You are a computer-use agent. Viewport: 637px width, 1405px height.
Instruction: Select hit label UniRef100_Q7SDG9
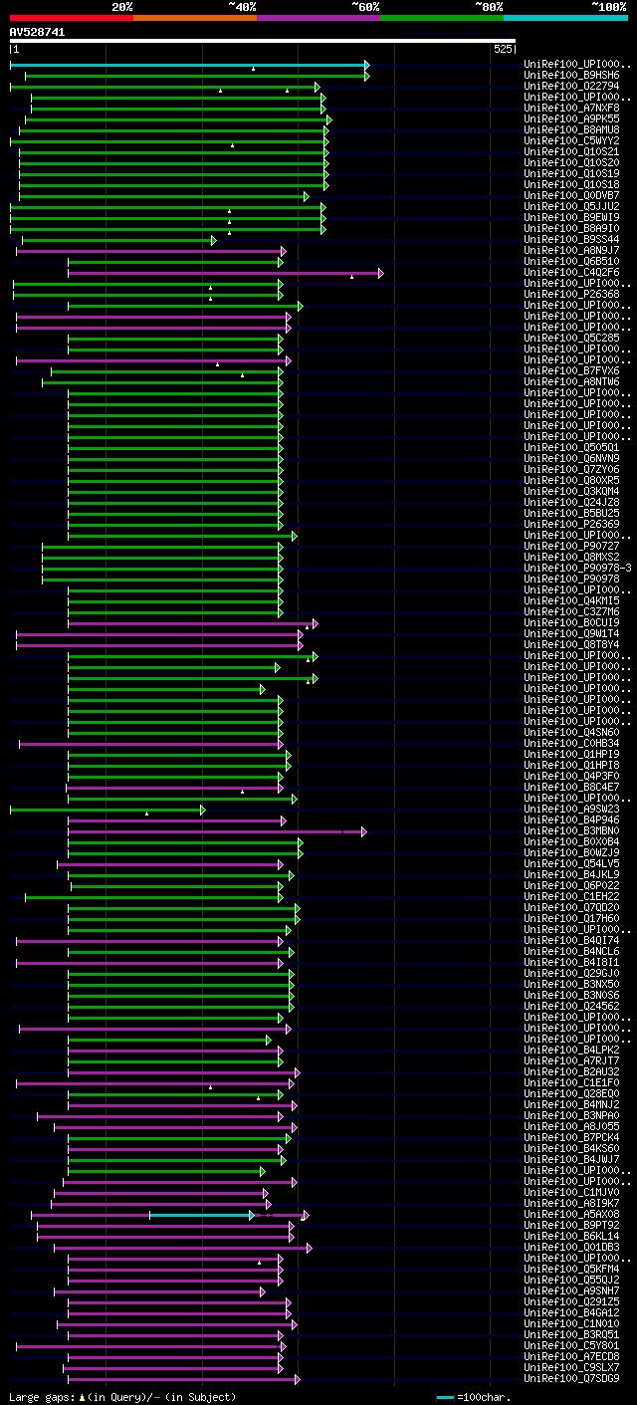571,1378
